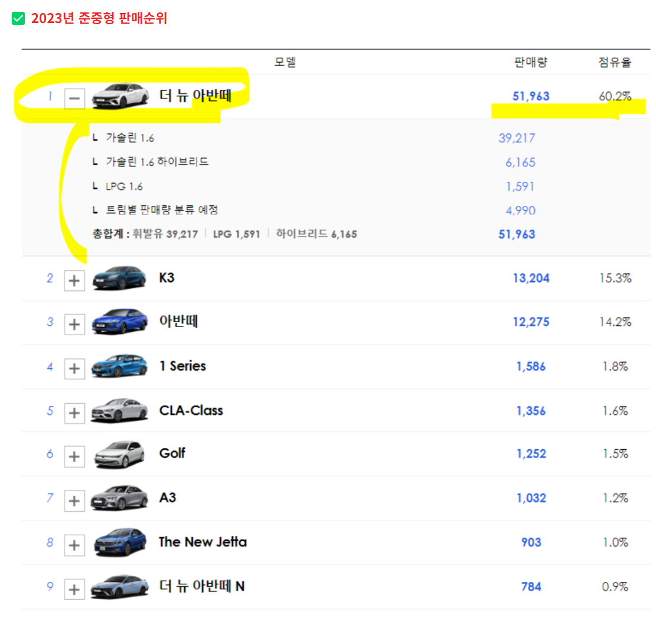Open the 더 뉴 아반떼 N car thumbnail
This screenshot has width=656, height=618.
pyautogui.click(x=120, y=586)
